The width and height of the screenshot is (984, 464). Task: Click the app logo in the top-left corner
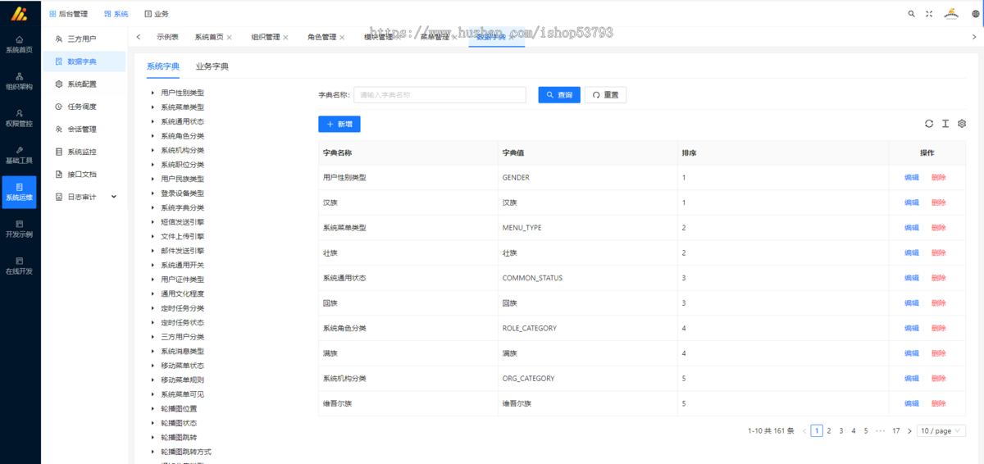tap(19, 13)
